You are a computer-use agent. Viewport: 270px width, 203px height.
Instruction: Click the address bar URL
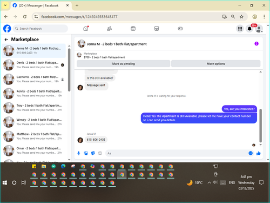pos(79,17)
